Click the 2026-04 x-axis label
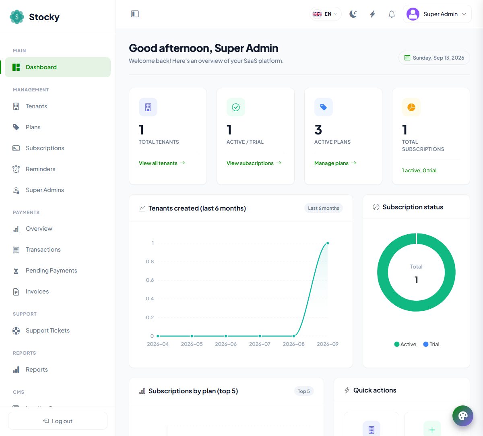The width and height of the screenshot is (483, 436). click(158, 344)
